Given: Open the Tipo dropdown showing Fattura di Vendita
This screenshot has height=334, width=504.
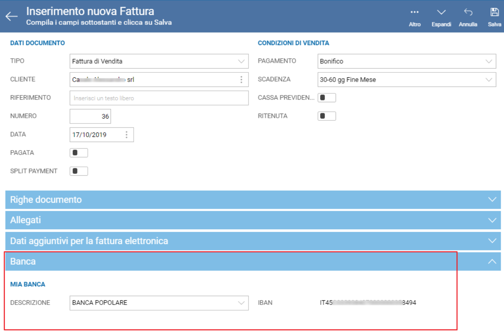Looking at the screenshot, I should [x=159, y=61].
